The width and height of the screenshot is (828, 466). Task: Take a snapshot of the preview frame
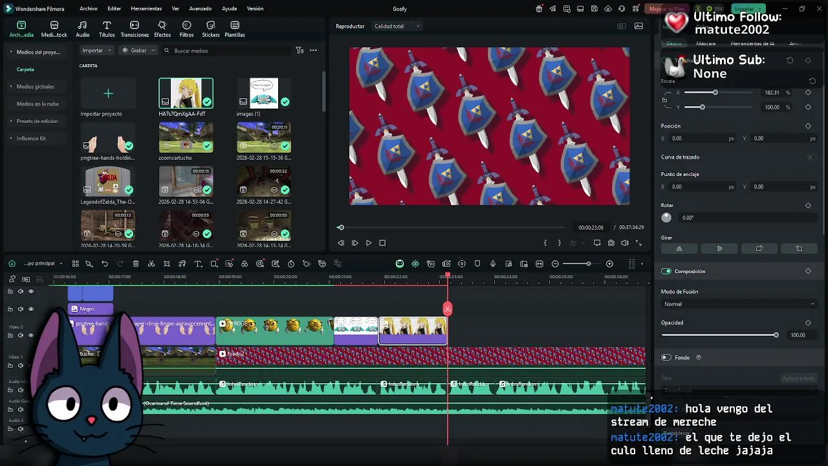coord(611,243)
